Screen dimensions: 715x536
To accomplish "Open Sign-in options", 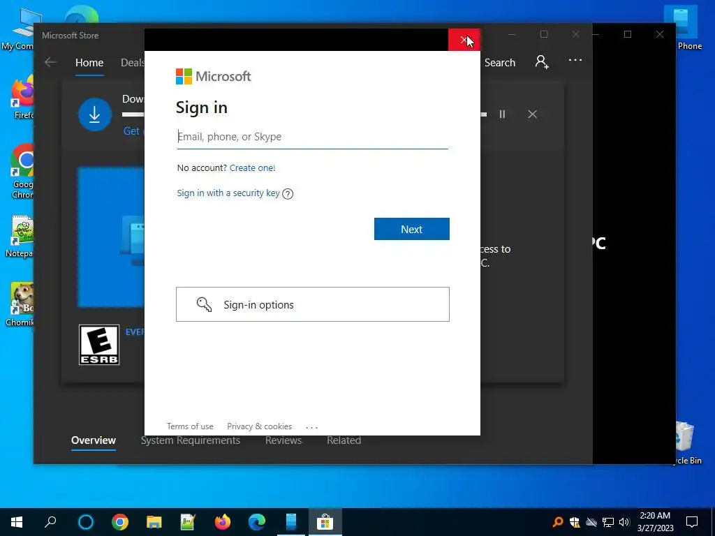I will (312, 304).
